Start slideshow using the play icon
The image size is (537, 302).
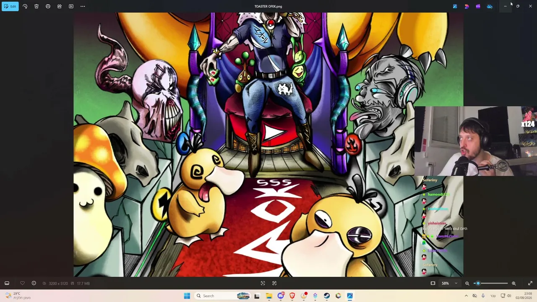pyautogui.click(x=71, y=6)
